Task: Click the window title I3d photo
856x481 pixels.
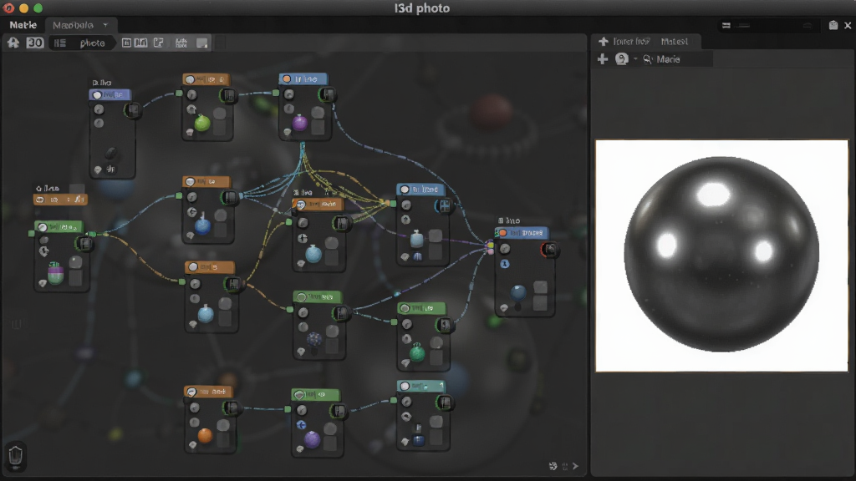Action: [422, 8]
